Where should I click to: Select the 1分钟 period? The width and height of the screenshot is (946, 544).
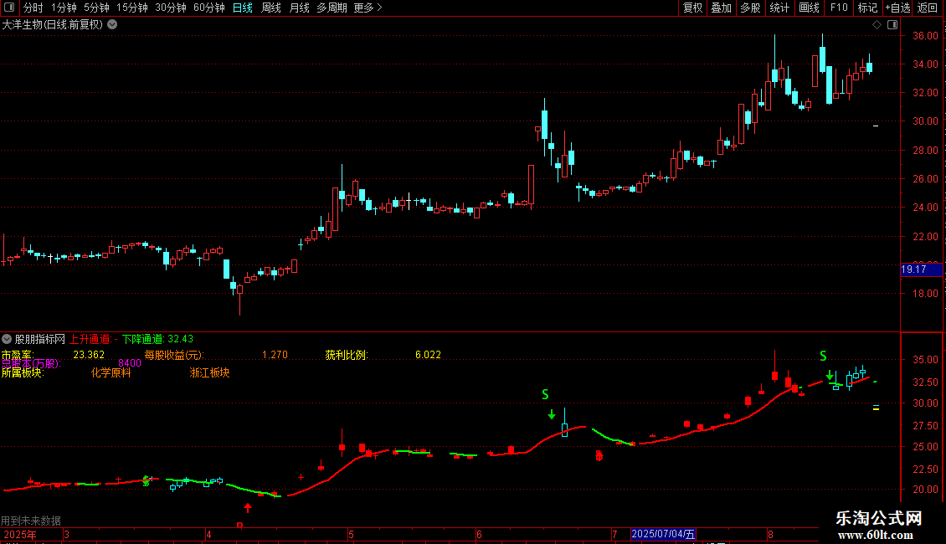pos(64,8)
